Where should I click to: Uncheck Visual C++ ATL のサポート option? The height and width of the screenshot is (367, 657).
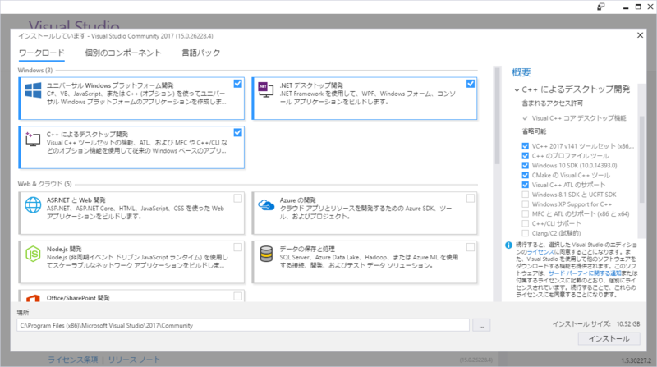click(525, 185)
